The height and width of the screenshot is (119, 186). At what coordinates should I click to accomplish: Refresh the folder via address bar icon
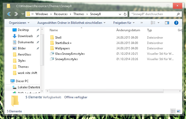124,14
